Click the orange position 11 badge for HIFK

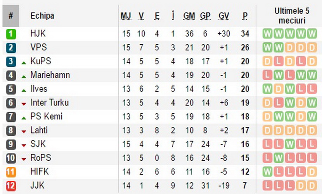(11, 172)
